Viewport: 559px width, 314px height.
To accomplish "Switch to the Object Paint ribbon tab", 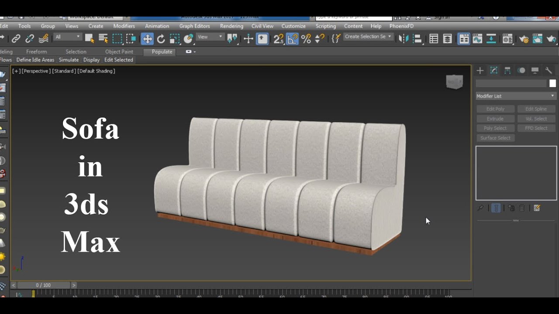I will 119,51.
